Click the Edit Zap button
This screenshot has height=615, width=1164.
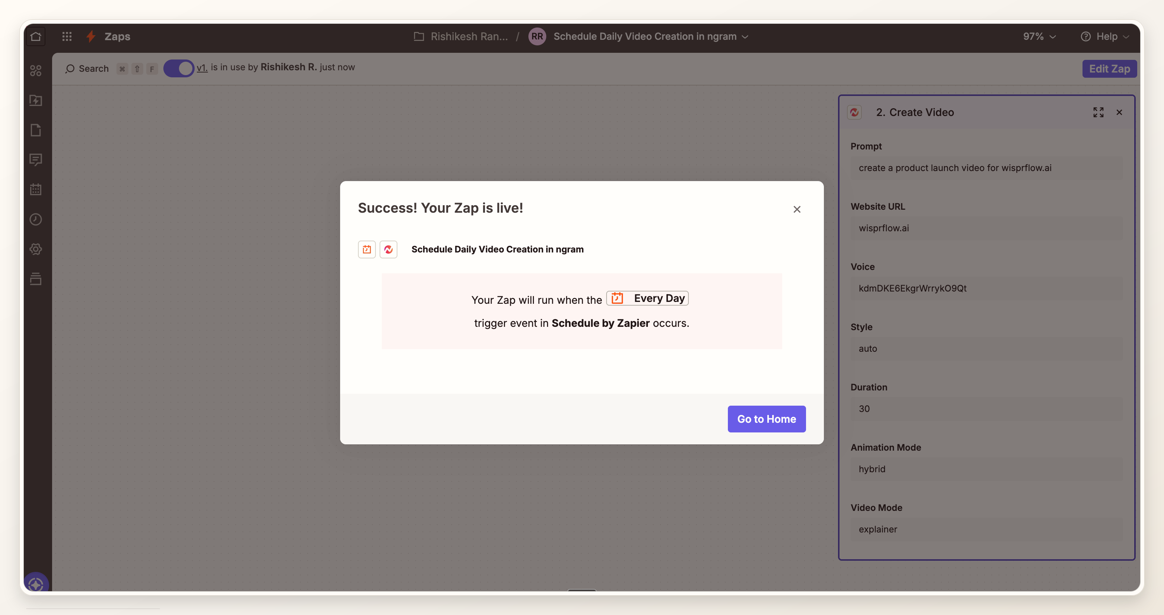(x=1109, y=69)
